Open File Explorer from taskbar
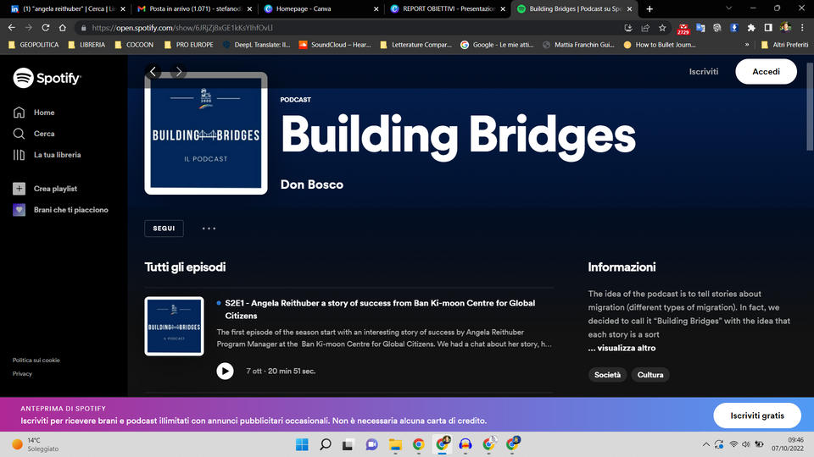814x457 pixels. pyautogui.click(x=396, y=444)
